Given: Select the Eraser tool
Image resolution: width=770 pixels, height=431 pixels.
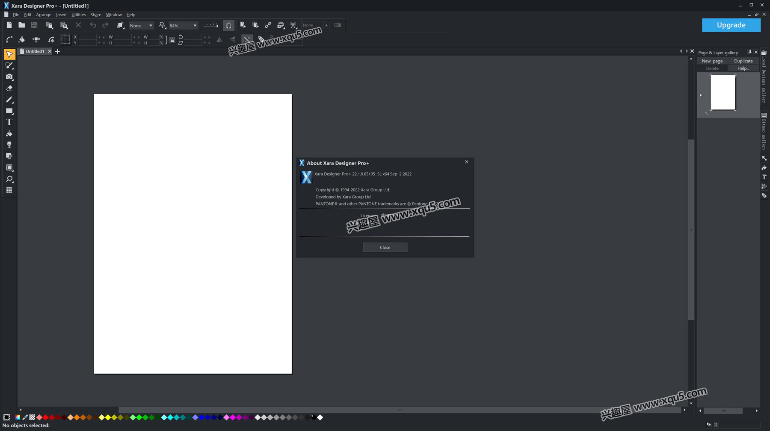Looking at the screenshot, I should [9, 88].
